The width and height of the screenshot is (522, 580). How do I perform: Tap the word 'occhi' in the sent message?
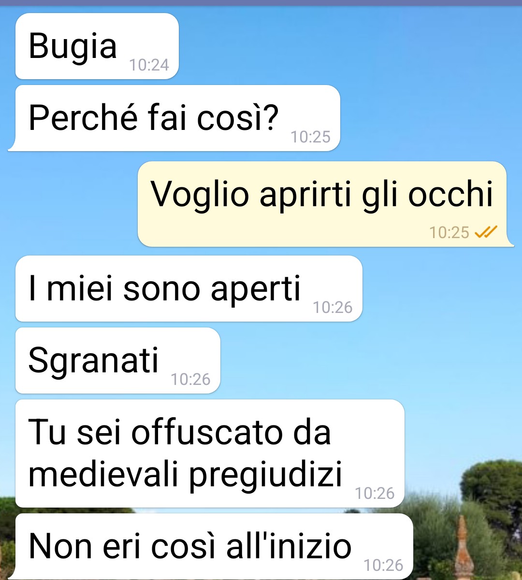click(x=450, y=194)
